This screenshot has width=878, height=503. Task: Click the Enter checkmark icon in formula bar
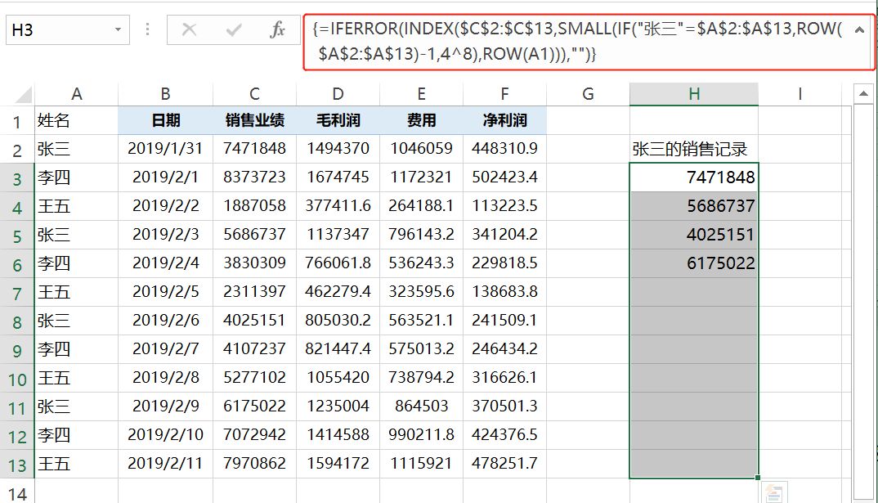(x=234, y=29)
